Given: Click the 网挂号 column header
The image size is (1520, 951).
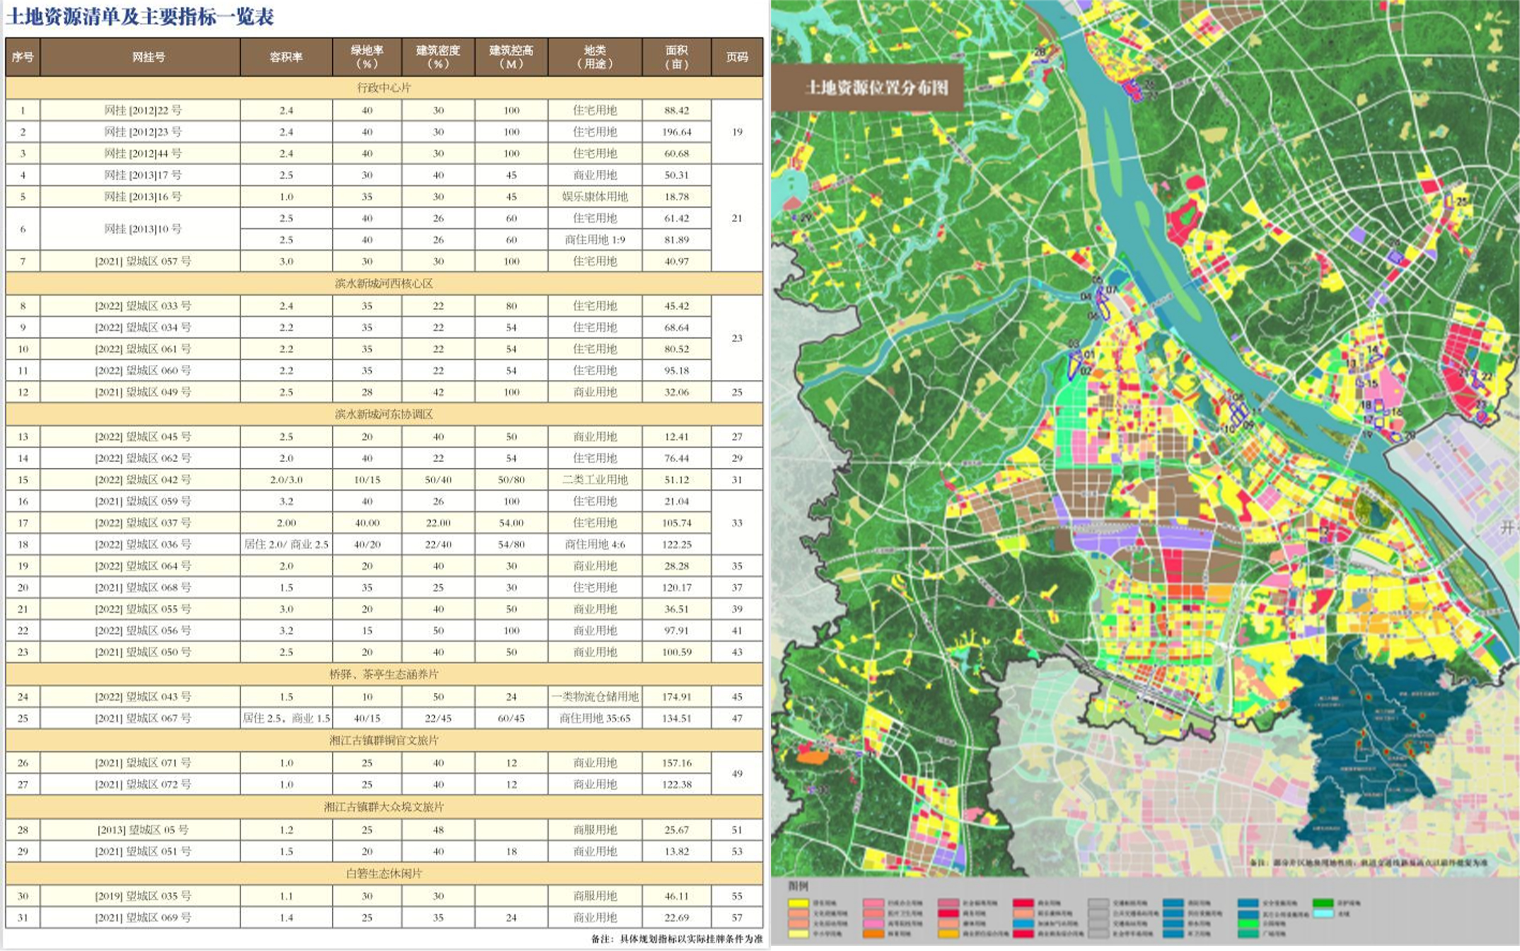Looking at the screenshot, I should (148, 57).
